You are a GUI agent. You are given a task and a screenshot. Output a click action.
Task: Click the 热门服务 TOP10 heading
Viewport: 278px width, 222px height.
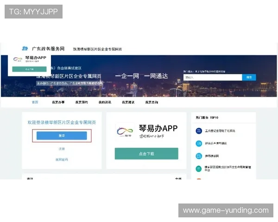pyautogui.click(x=207, y=117)
